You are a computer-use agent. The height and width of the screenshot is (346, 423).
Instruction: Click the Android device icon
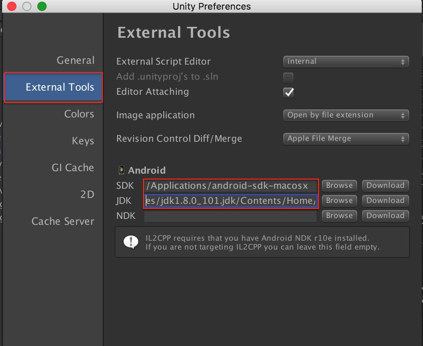point(121,170)
